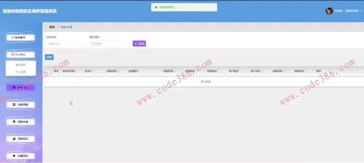This screenshot has height=163, width=364.
Task: Open the user dropdown arrow beside welcome text
Action: click(361, 11)
